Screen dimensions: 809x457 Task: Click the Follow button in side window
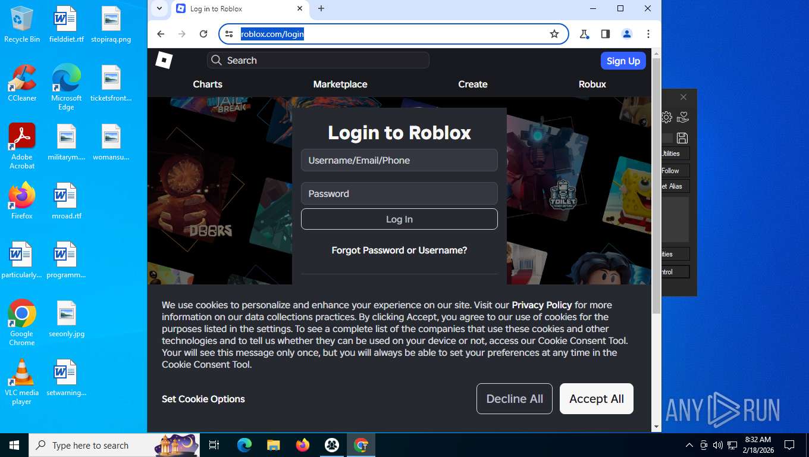click(x=675, y=171)
